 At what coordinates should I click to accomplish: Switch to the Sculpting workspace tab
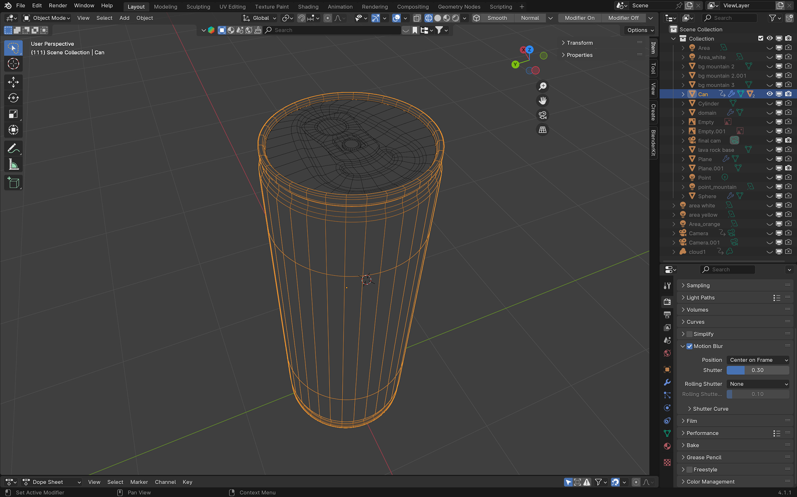tap(198, 7)
